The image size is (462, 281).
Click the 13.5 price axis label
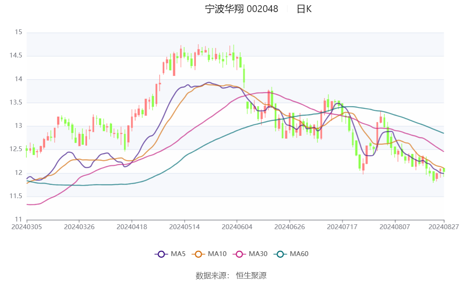point(16,102)
